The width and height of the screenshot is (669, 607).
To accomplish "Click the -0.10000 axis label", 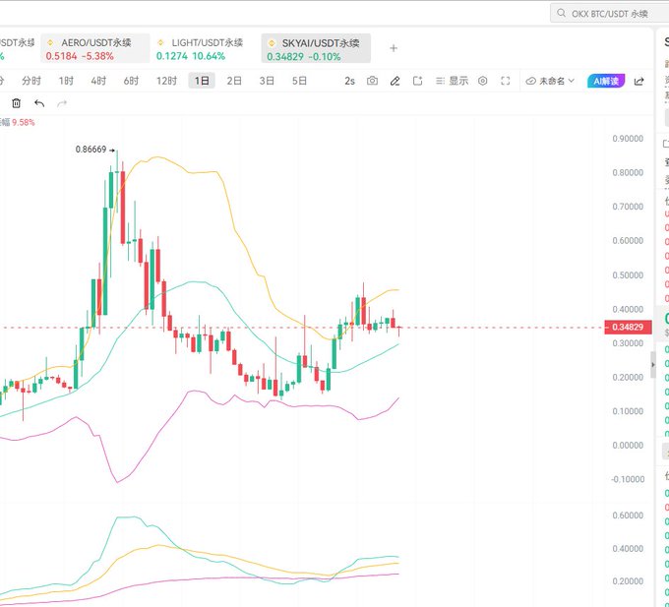I will click(x=628, y=479).
